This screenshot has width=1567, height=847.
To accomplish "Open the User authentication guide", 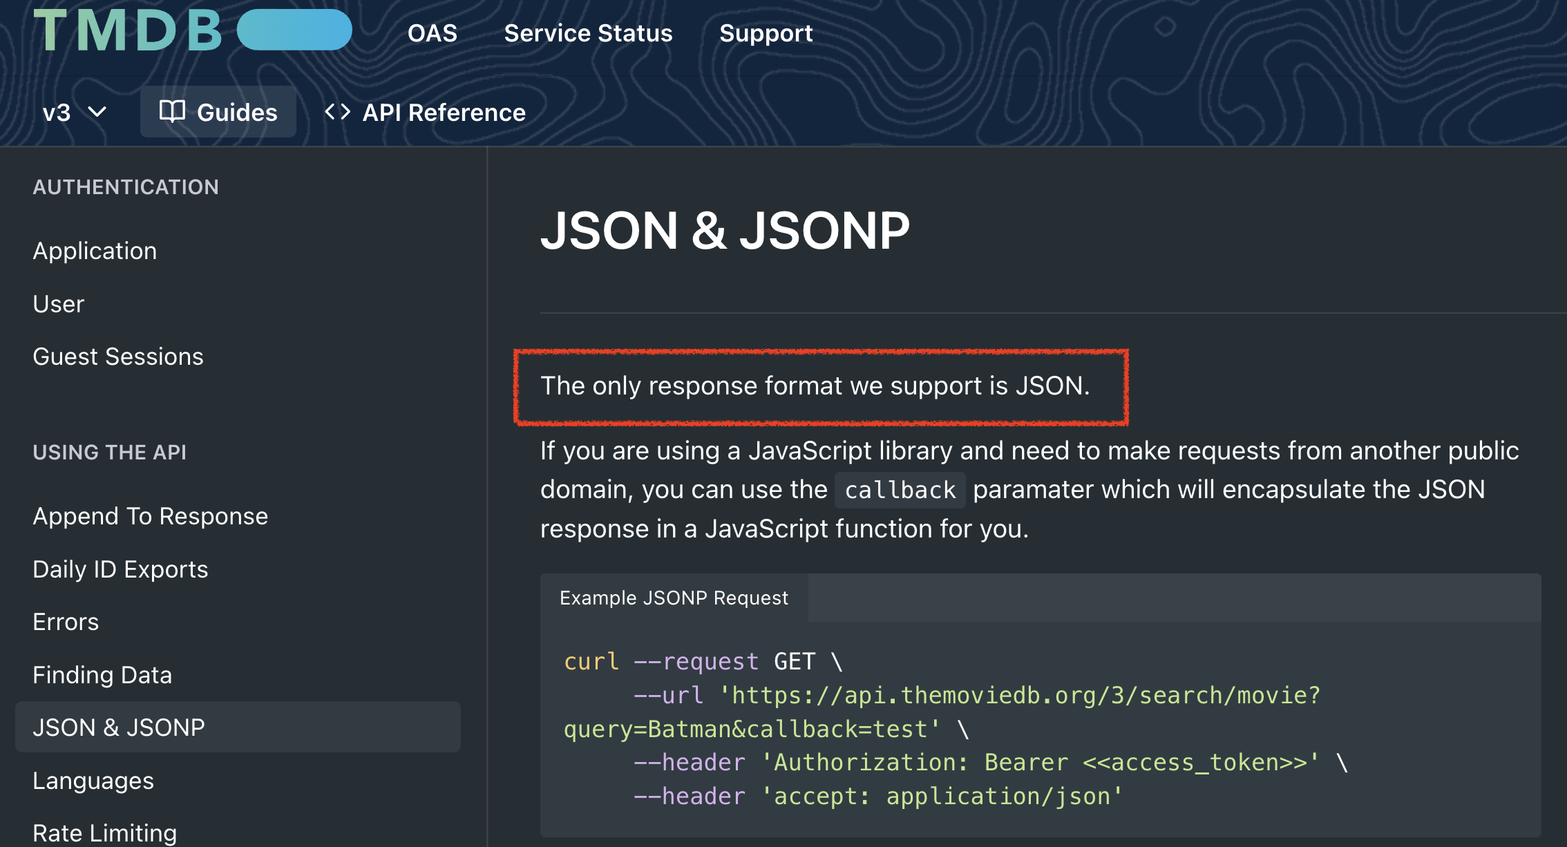I will (x=59, y=304).
